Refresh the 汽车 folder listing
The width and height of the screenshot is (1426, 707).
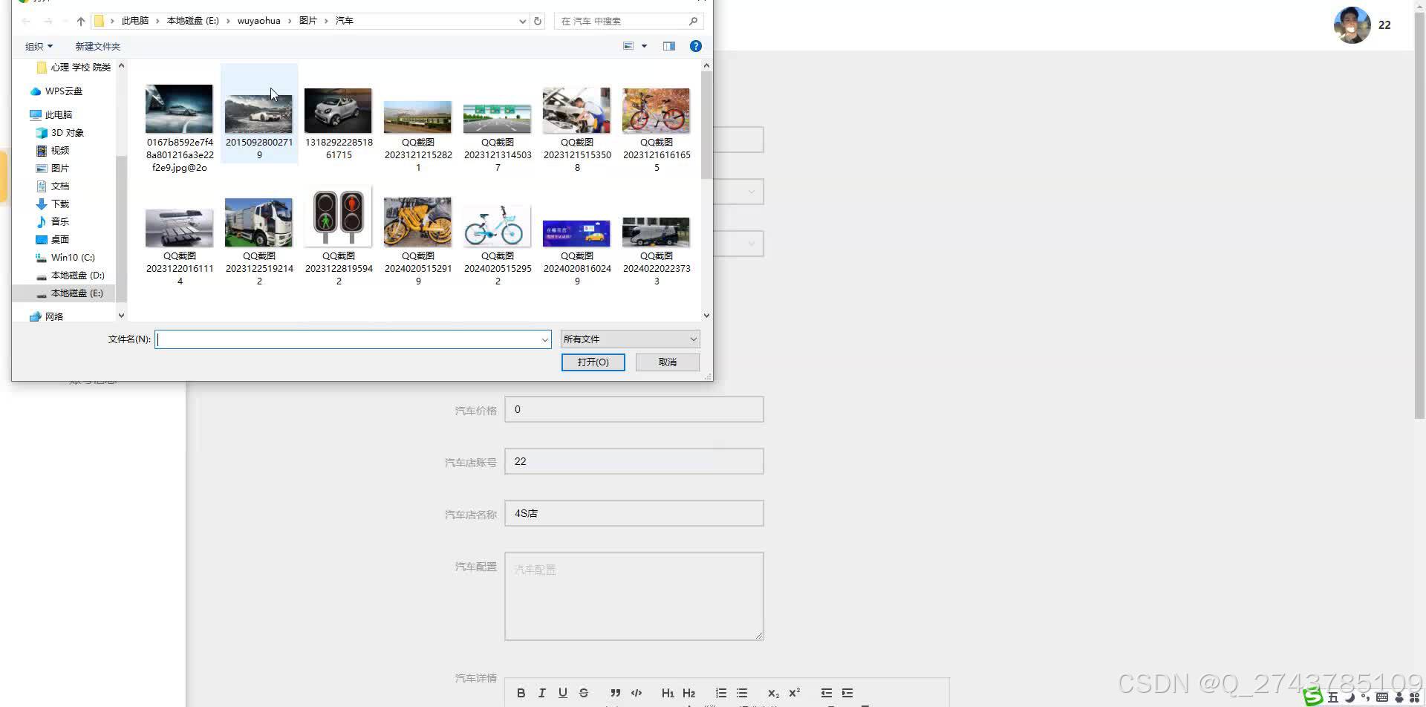538,21
